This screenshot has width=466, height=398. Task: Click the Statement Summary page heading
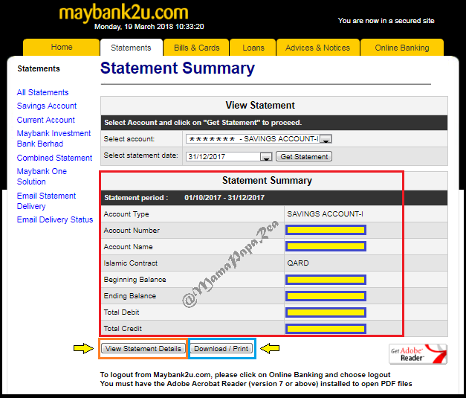tap(178, 68)
